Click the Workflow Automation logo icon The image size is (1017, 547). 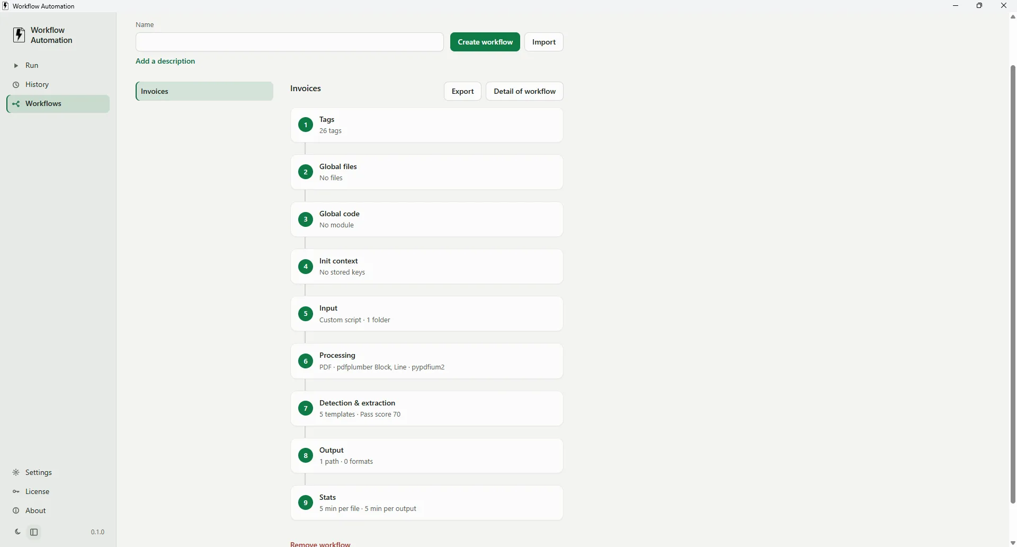coord(19,35)
